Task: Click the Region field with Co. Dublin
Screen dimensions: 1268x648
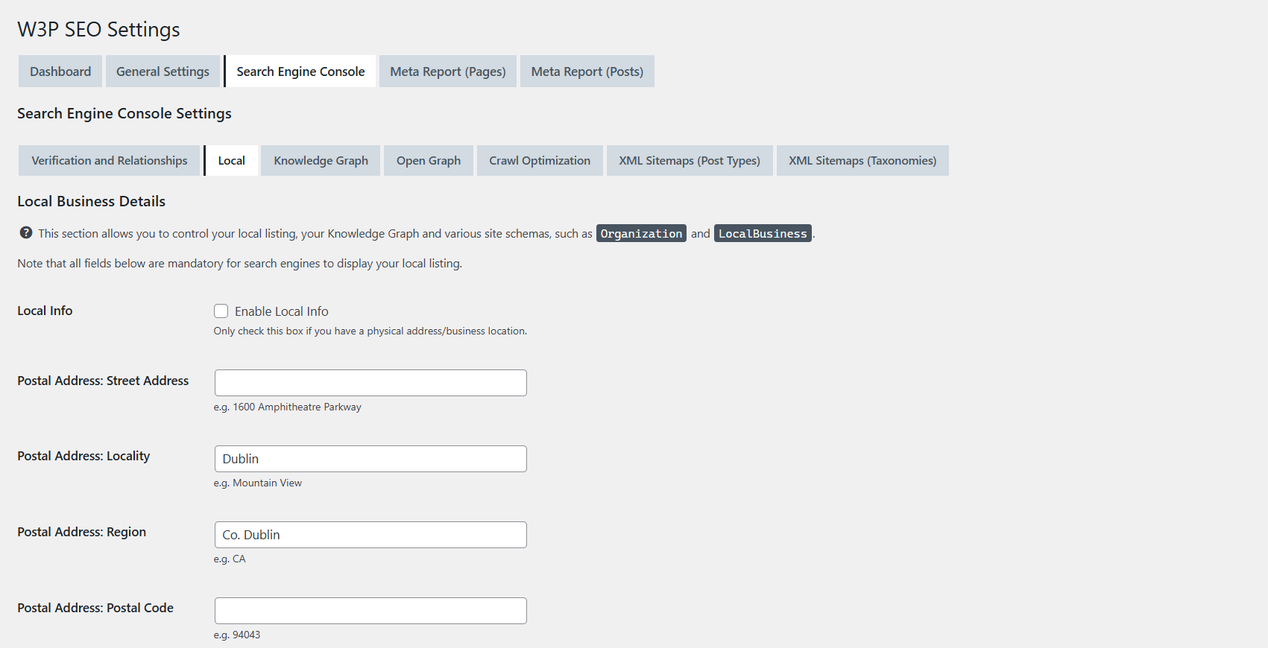Action: coord(370,535)
